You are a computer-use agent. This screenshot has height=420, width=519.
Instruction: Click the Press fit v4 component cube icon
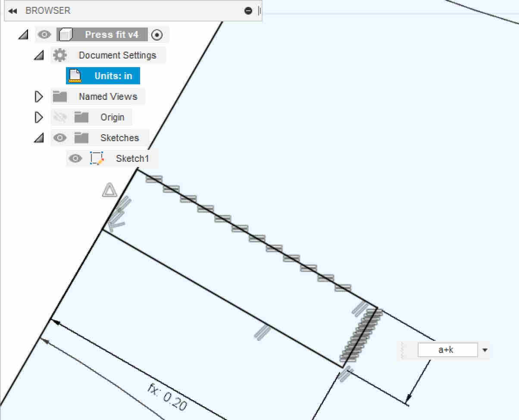[66, 35]
